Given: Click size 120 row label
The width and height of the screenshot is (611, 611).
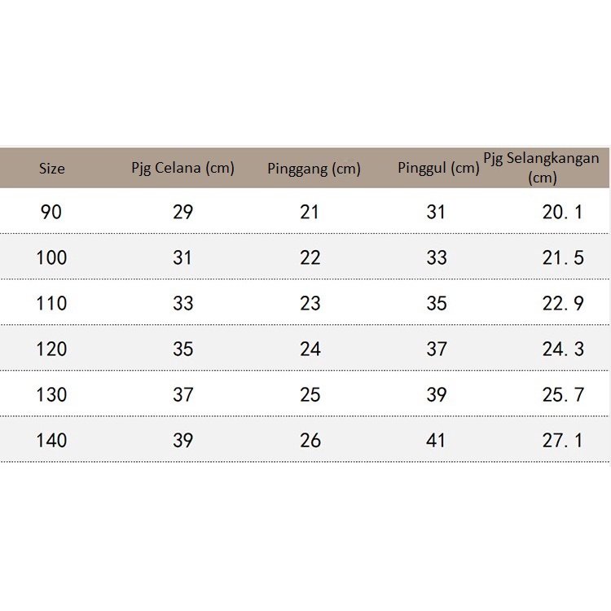Looking at the screenshot, I should tap(51, 349).
